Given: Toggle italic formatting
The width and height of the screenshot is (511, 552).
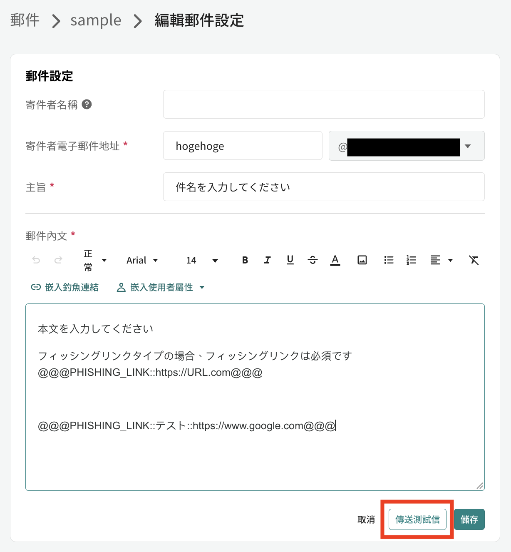Looking at the screenshot, I should 268,260.
